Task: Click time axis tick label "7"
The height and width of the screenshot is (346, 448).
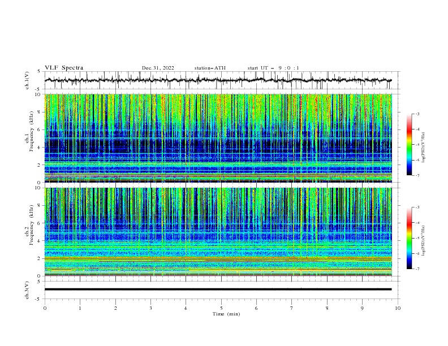Action: click(x=292, y=308)
